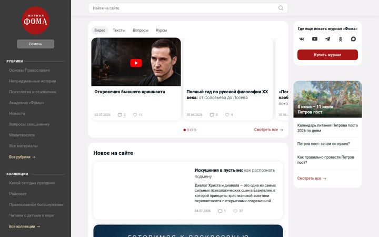Select the fourth carousel pagination dot
Viewport: 379px width, 237px height.
[x=195, y=130]
